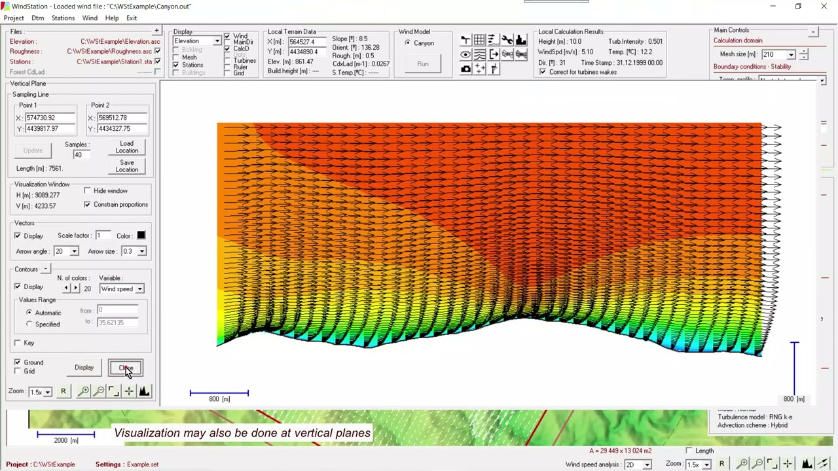
Task: Click bottom status bar terrain profile icon
Action: pyautogui.click(x=807, y=464)
